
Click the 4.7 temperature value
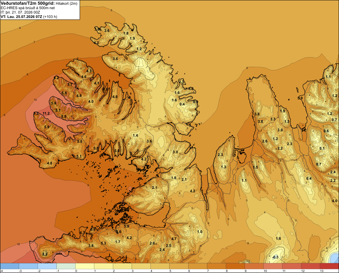(174, 239)
